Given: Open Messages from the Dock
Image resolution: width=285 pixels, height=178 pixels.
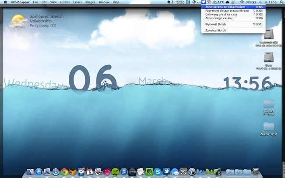Looking at the screenshot, I should coord(175,172).
